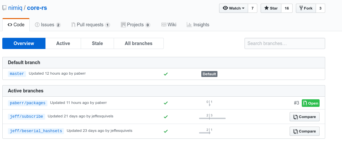Open jeffesquivels profile on jeff/subscribe row
Image resolution: width=342 pixels, height=146 pixels.
(x=102, y=116)
